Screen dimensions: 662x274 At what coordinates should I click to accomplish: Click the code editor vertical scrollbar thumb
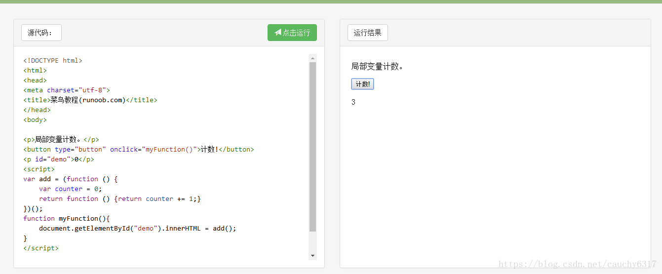tap(312, 147)
